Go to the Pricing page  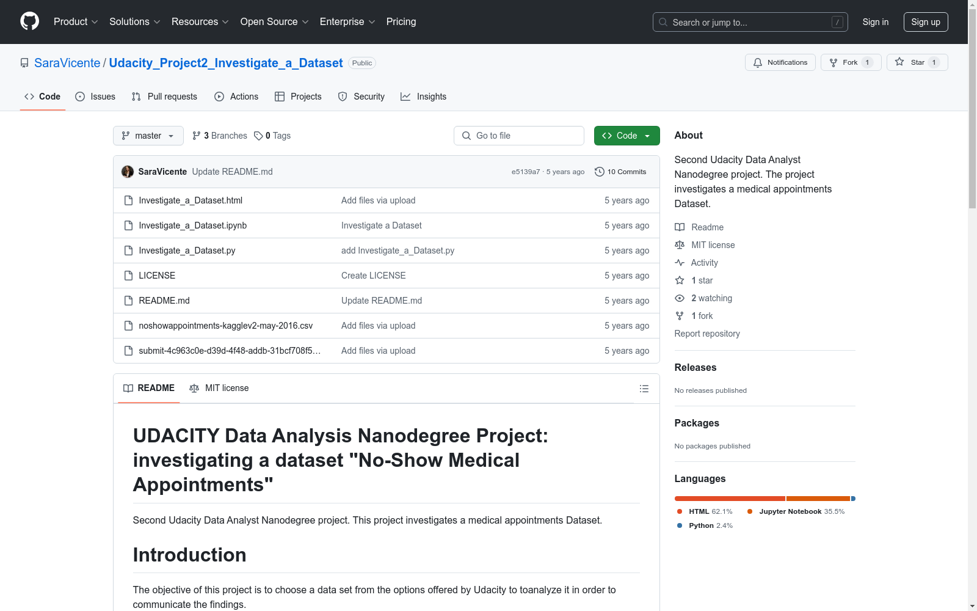(401, 22)
